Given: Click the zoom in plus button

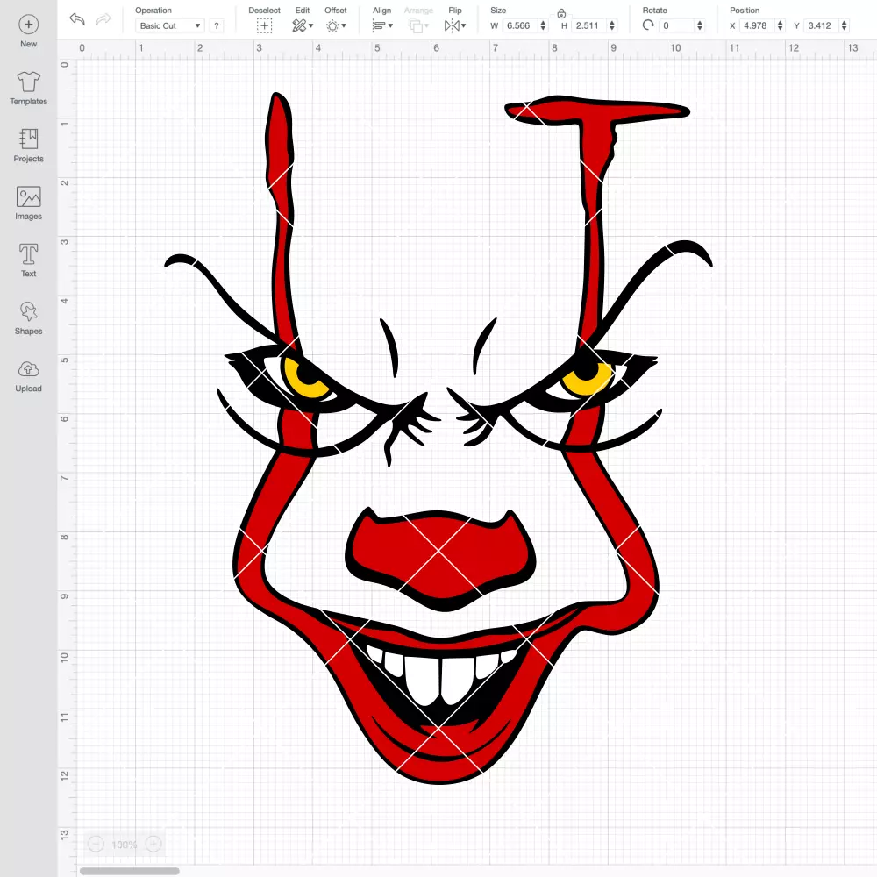Looking at the screenshot, I should pos(153,844).
